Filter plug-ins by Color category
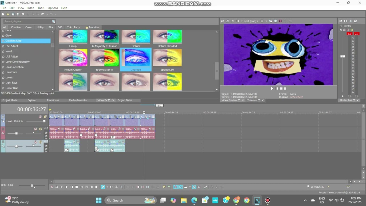The width and height of the screenshot is (366, 206). click(29, 27)
